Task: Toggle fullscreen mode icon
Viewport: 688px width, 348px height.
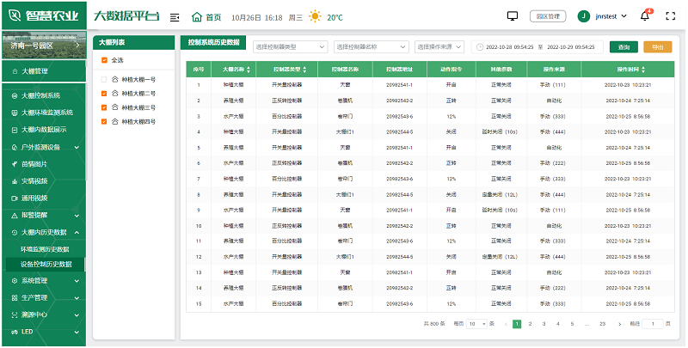Action: coord(672,16)
